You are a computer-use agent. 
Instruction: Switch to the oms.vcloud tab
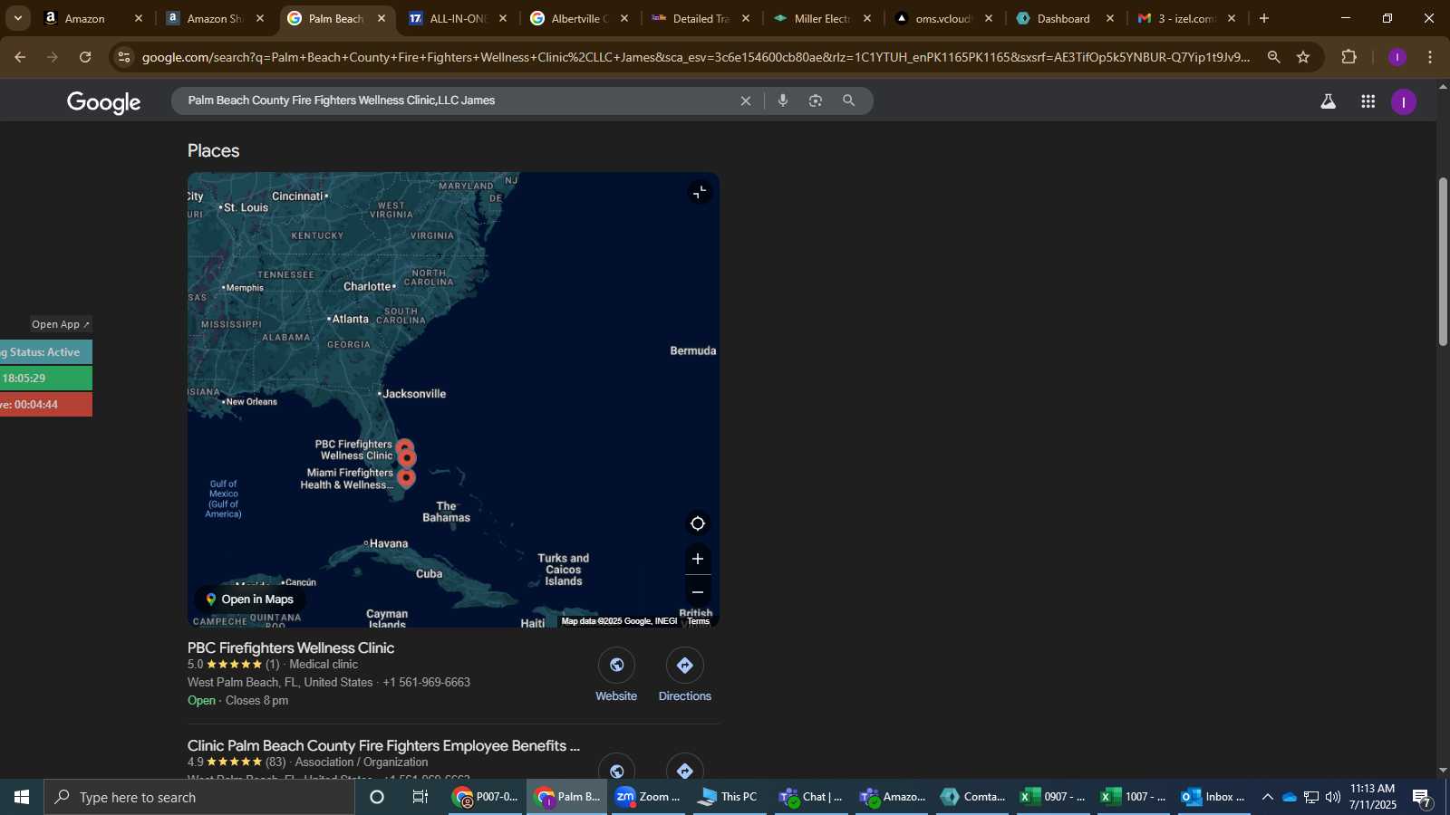942,18
